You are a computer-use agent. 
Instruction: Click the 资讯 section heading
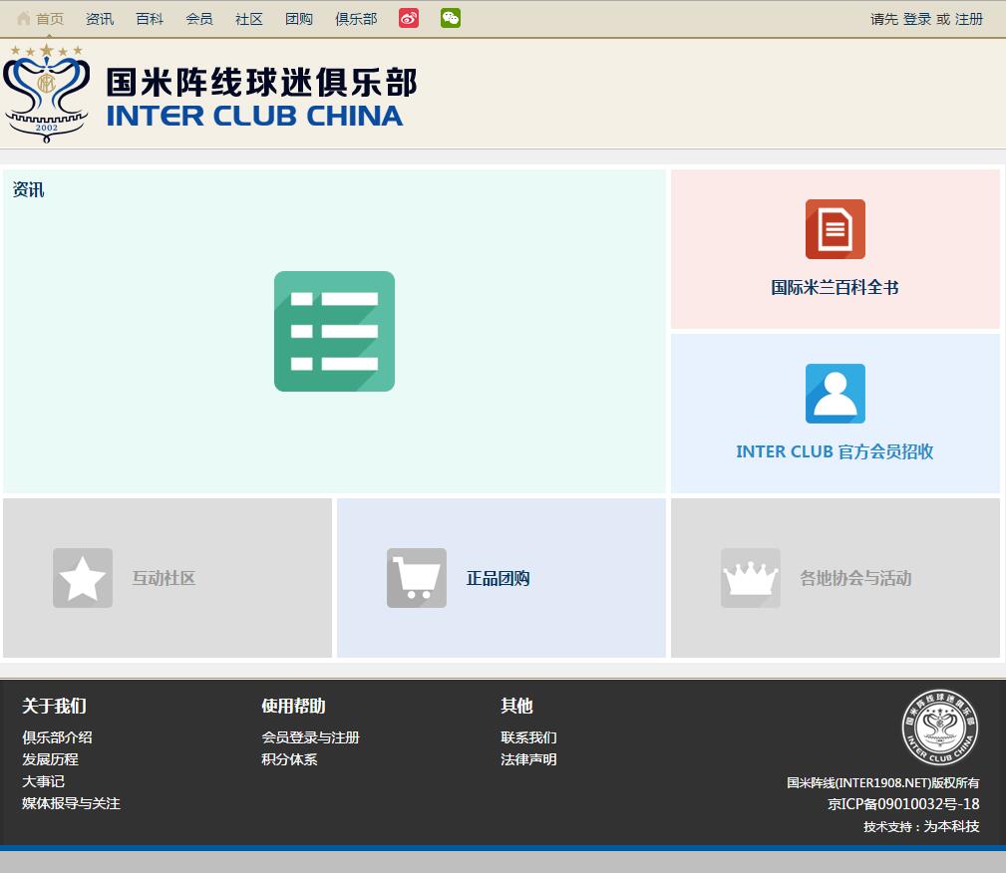point(28,190)
